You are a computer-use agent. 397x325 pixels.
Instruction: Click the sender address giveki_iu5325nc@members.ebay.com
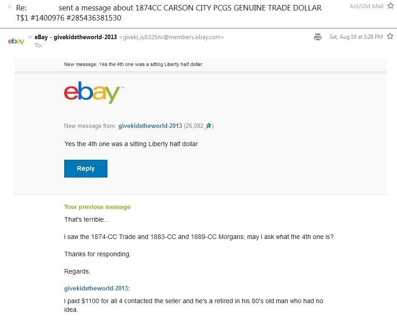coord(171,37)
